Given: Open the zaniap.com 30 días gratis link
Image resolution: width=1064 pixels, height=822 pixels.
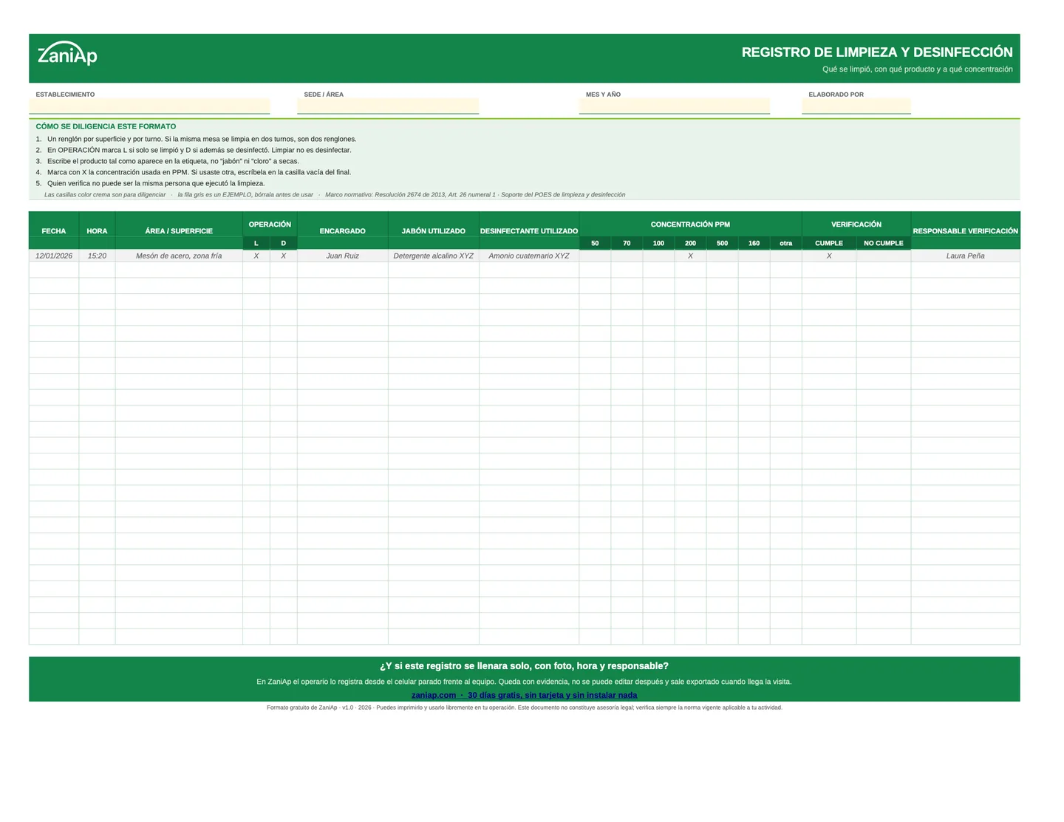Looking at the screenshot, I should click(x=524, y=695).
